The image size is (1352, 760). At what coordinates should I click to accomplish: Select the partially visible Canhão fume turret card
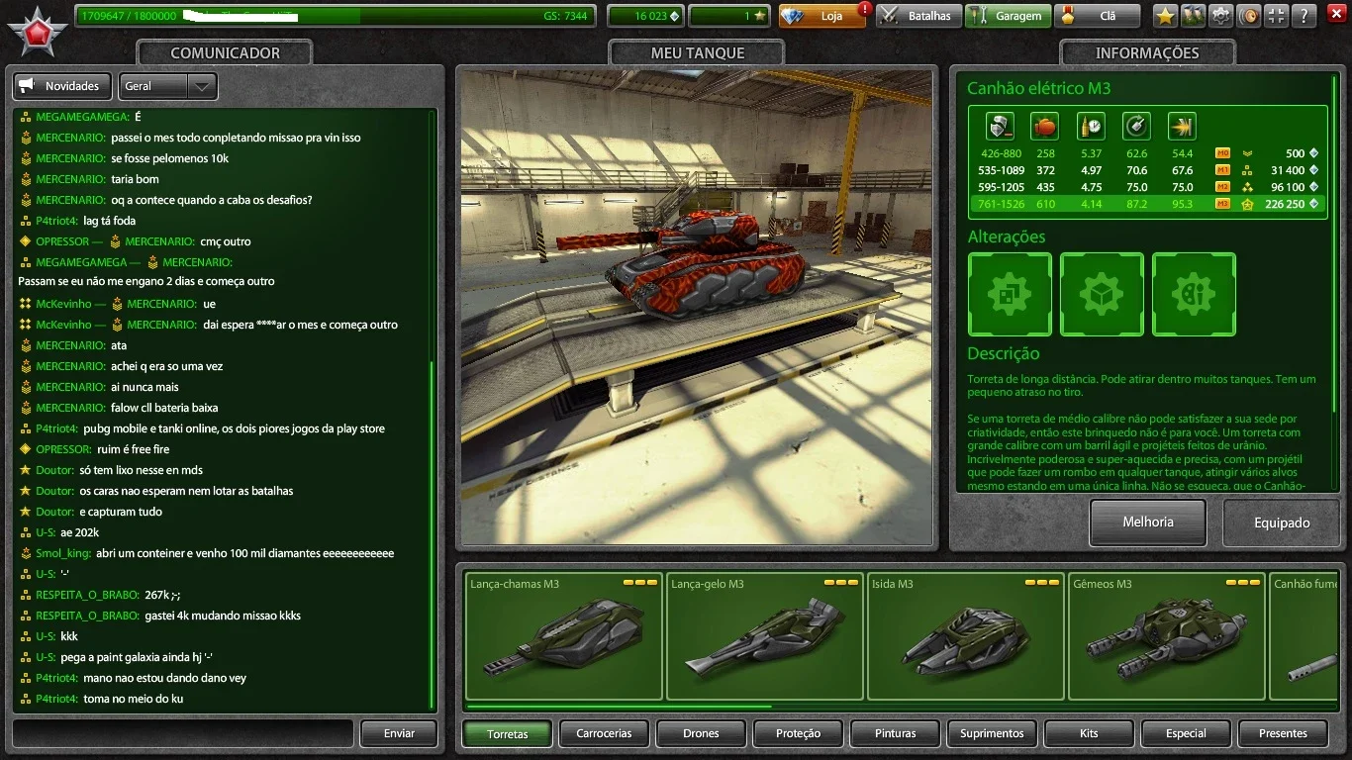(x=1304, y=636)
